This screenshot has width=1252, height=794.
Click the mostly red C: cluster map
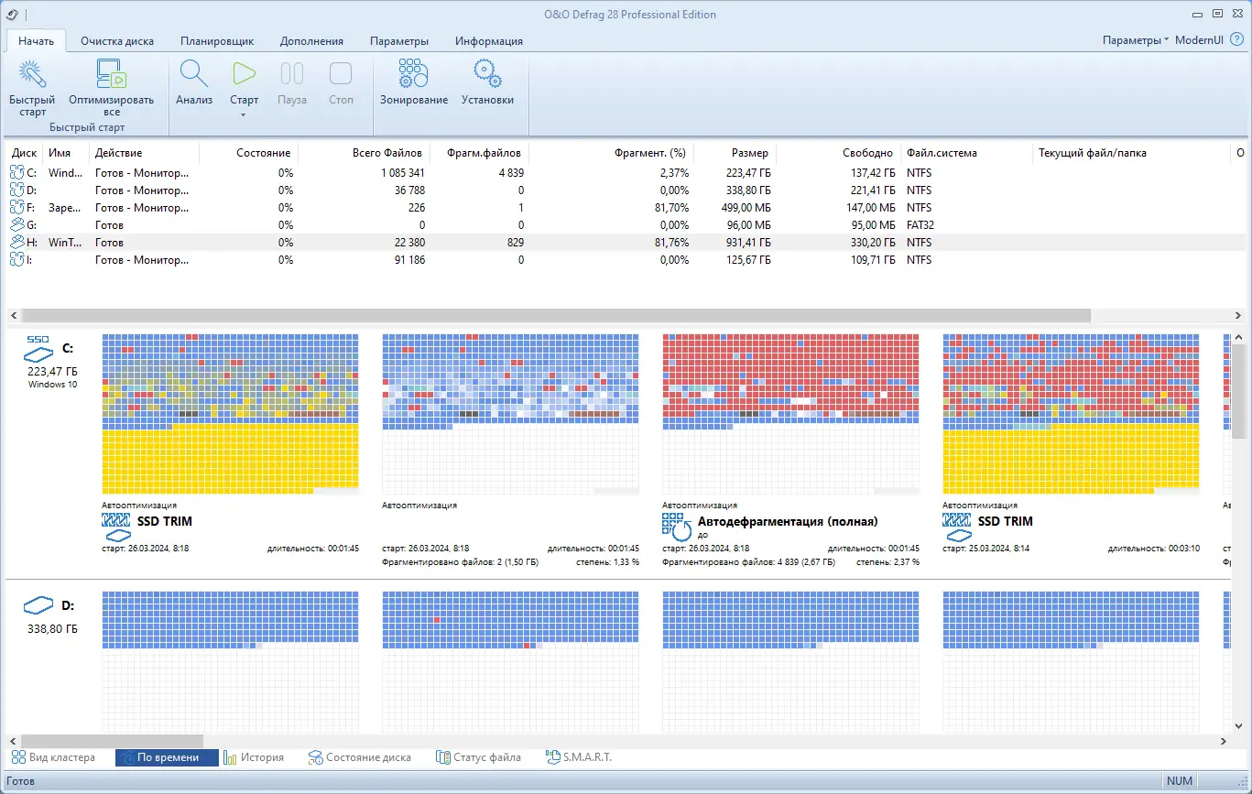pos(790,415)
